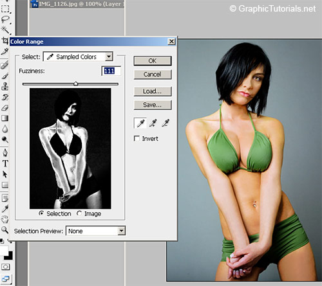Close the Color Range dialog
The image size is (322, 286).
[x=171, y=41]
